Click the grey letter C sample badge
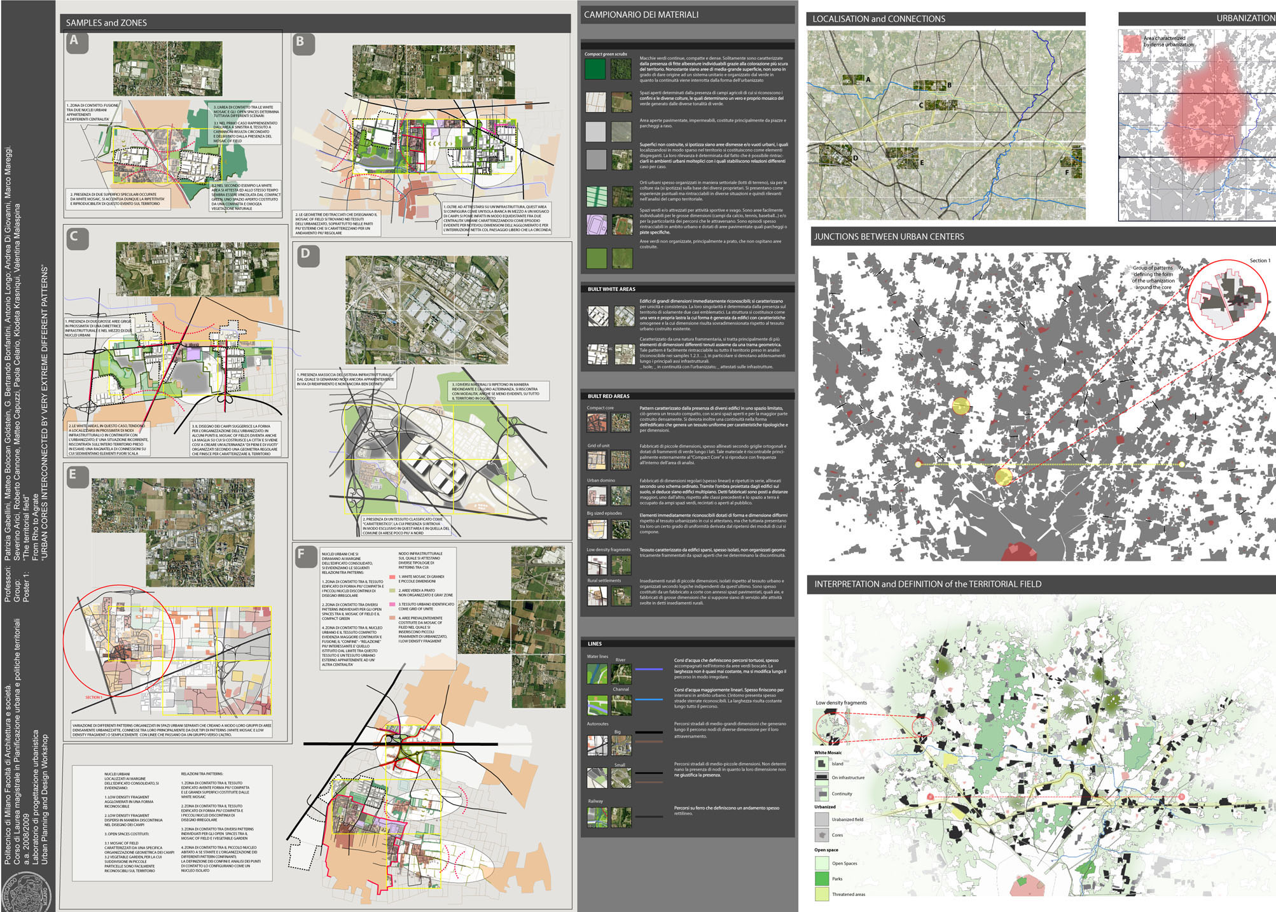1276x912 pixels. click(77, 237)
